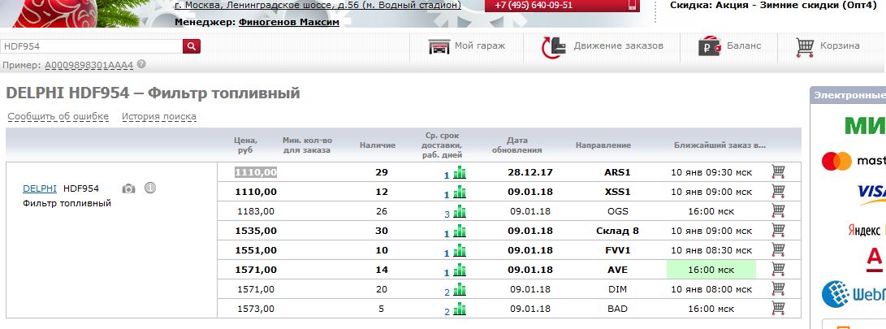Image resolution: width=886 pixels, height=329 pixels.
Task: Click the green 16:00 мск cell for AVE
Action: (x=711, y=270)
